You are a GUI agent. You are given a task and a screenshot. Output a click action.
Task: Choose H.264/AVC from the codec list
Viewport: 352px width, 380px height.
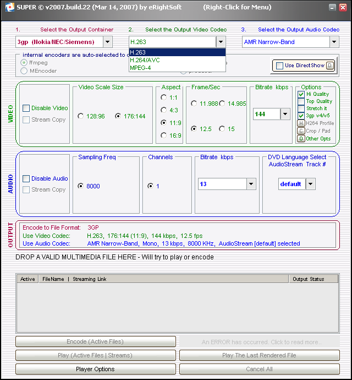[178, 60]
